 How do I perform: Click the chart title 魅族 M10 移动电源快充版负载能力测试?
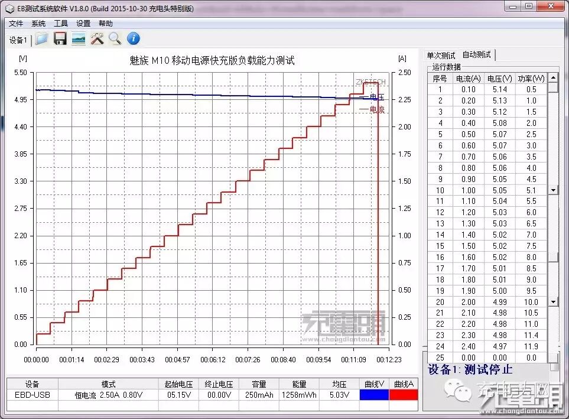212,60
